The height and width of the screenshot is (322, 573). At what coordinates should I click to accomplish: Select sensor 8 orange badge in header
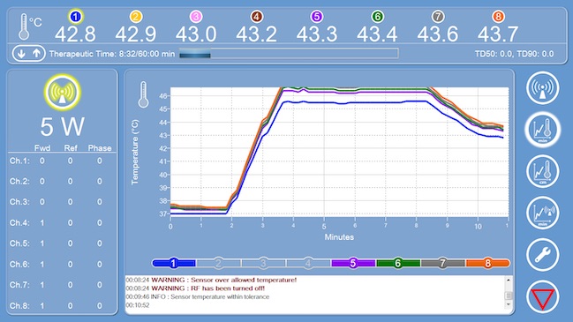click(x=498, y=17)
